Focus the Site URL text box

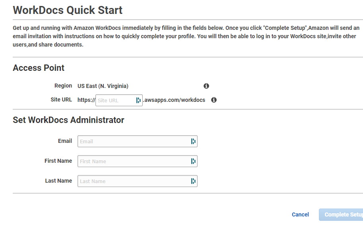pyautogui.click(x=115, y=100)
